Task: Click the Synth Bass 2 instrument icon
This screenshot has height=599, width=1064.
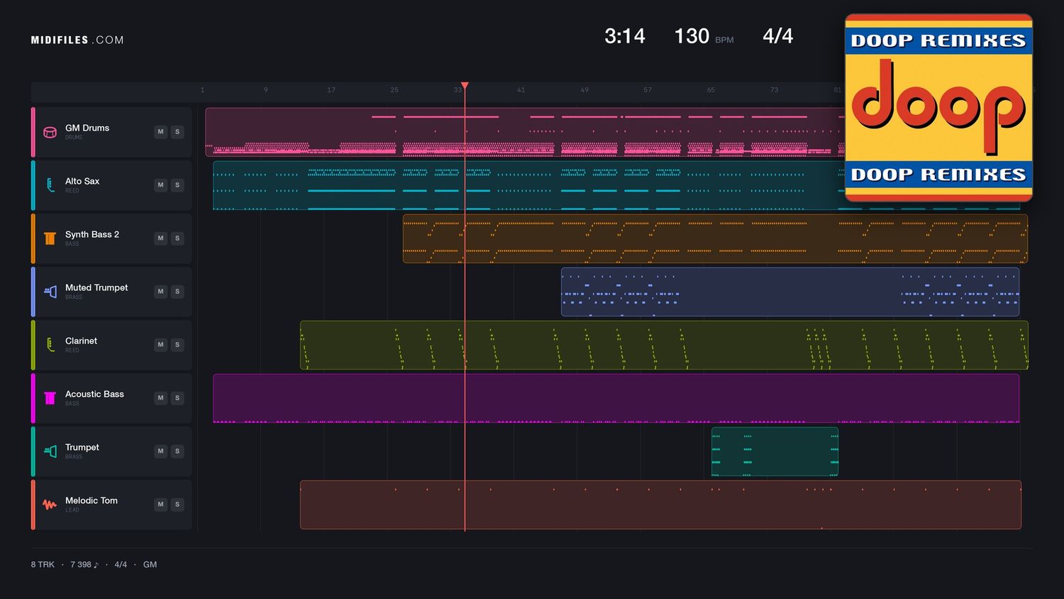Action: (50, 238)
